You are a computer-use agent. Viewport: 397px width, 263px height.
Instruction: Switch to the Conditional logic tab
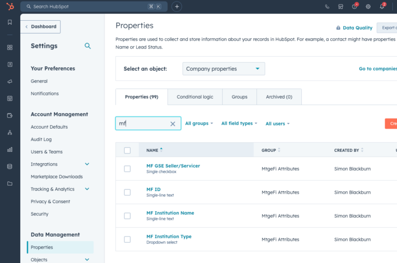tap(195, 97)
